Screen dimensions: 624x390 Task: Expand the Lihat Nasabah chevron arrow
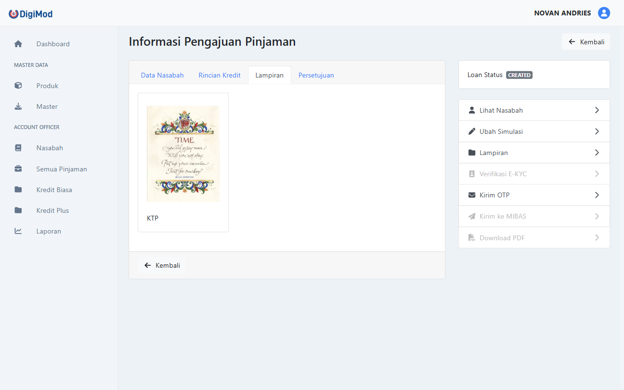(x=597, y=110)
